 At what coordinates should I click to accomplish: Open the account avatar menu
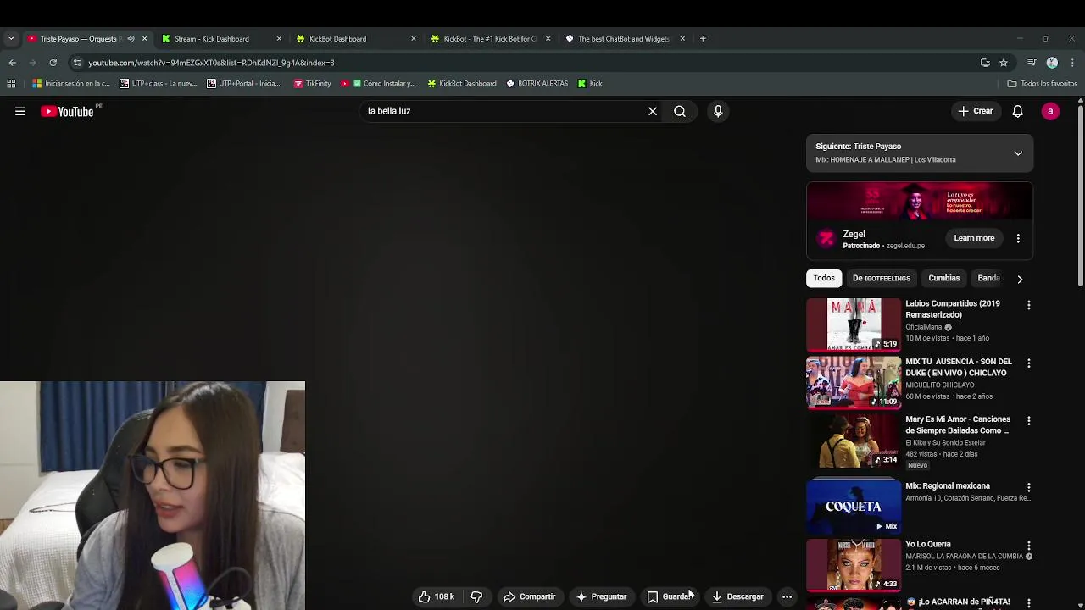1050,111
